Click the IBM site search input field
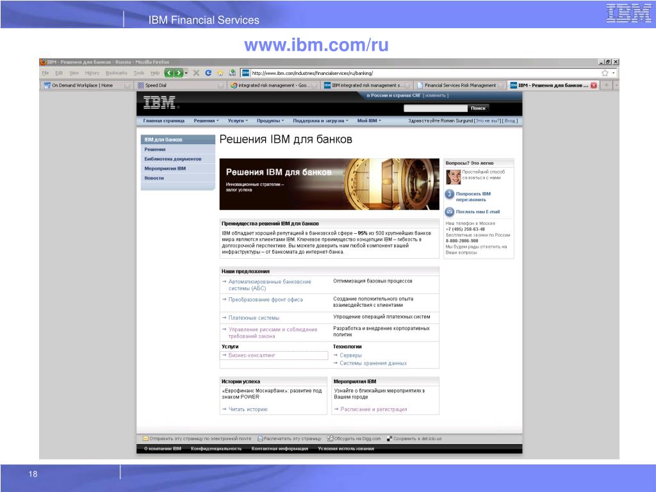The width and height of the screenshot is (656, 492). (436, 108)
